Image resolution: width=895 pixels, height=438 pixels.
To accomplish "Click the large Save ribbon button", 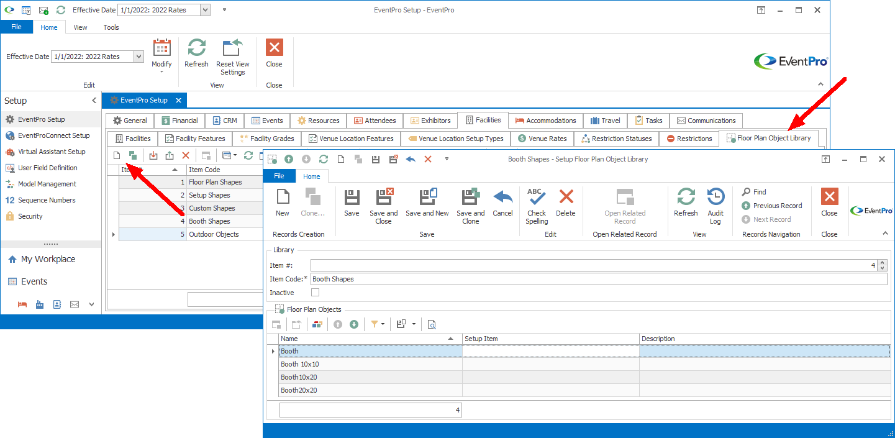I will [x=352, y=203].
